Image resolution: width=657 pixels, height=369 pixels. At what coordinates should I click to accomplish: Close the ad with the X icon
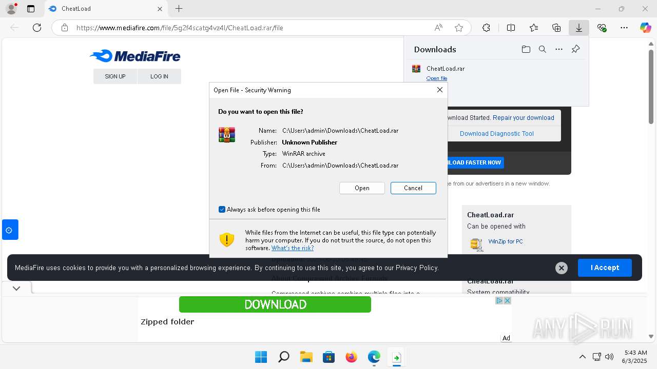click(x=507, y=301)
